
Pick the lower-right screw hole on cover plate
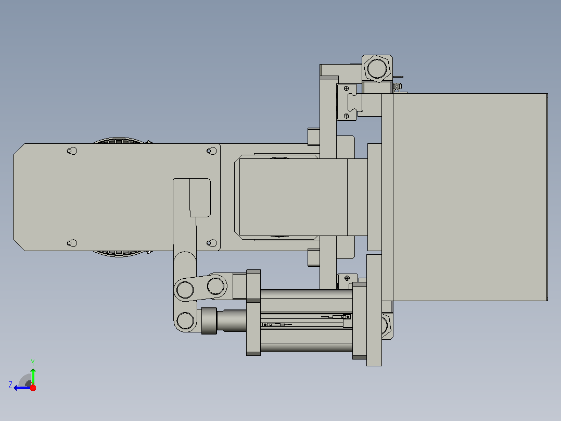click(211, 243)
